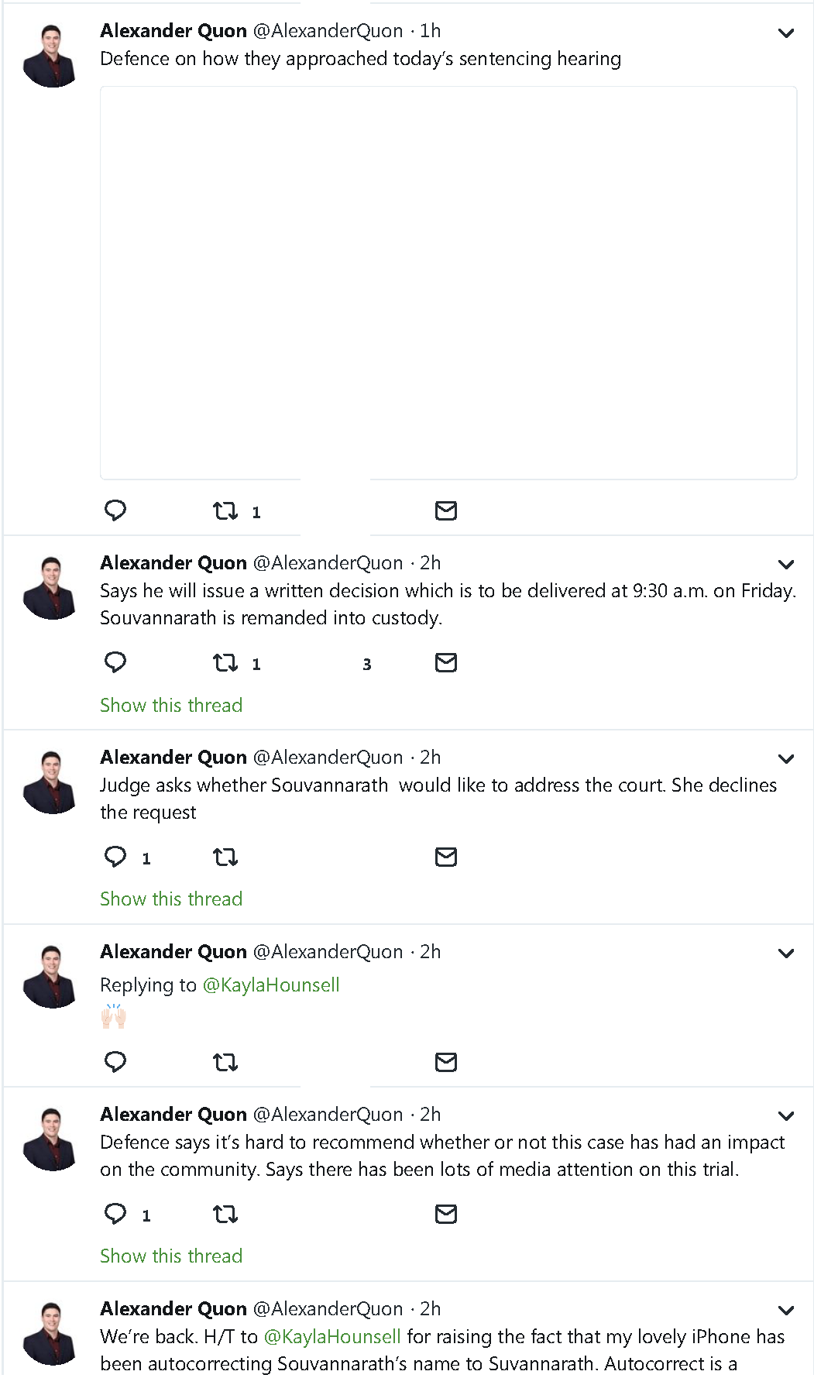Send 'impact on the community' tweet via message
Image resolution: width=814 pixels, height=1385 pixels.
pos(446,1213)
